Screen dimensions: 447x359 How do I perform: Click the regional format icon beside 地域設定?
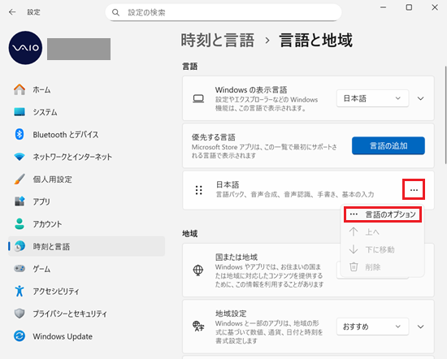pos(198,326)
